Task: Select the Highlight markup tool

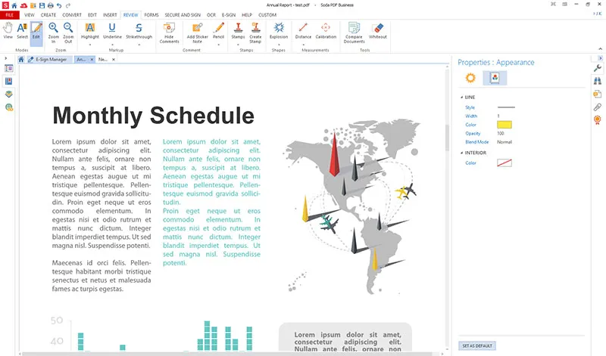Action: (89, 30)
